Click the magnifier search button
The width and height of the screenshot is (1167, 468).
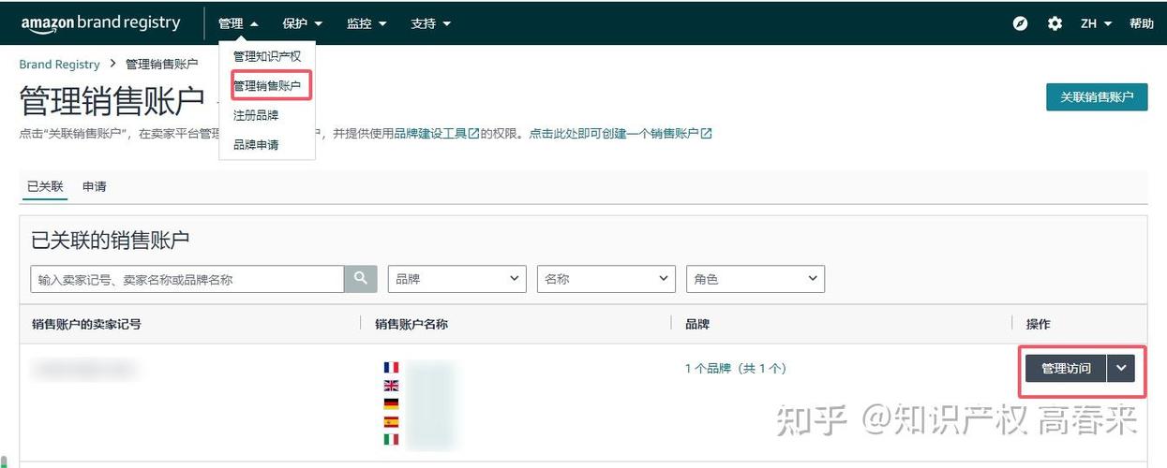point(360,279)
